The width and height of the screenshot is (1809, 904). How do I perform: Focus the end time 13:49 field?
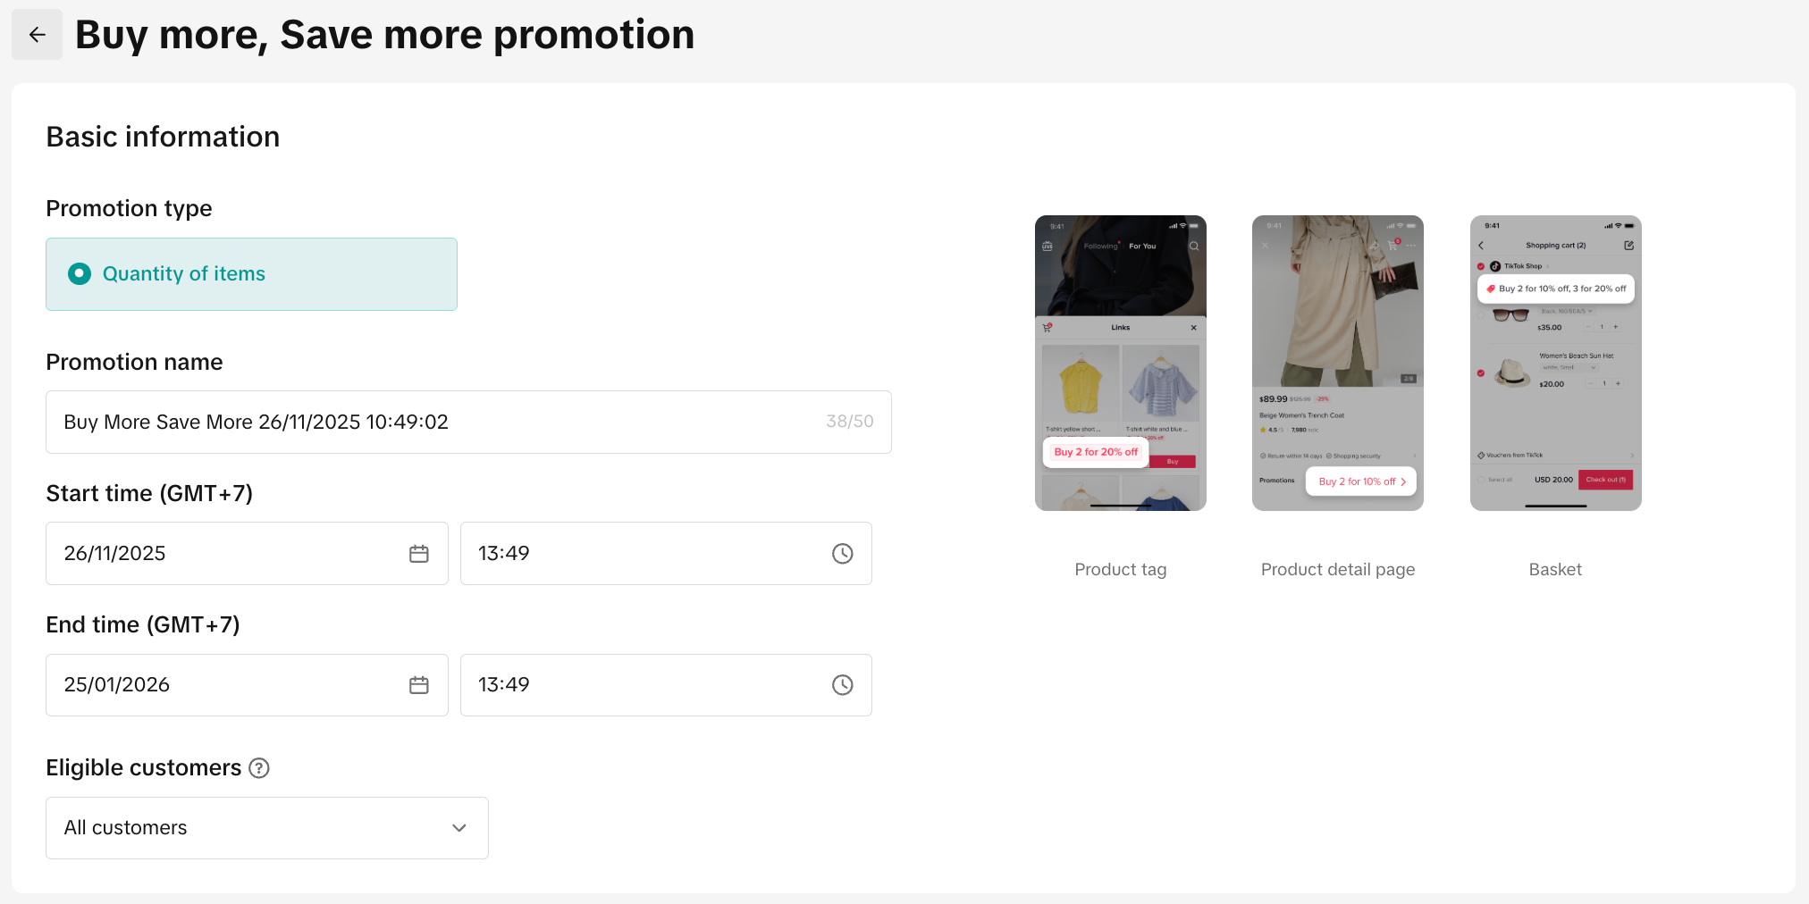(644, 685)
